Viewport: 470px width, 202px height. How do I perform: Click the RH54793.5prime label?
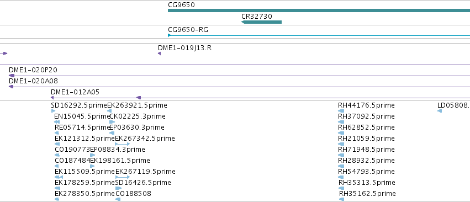click(x=366, y=172)
